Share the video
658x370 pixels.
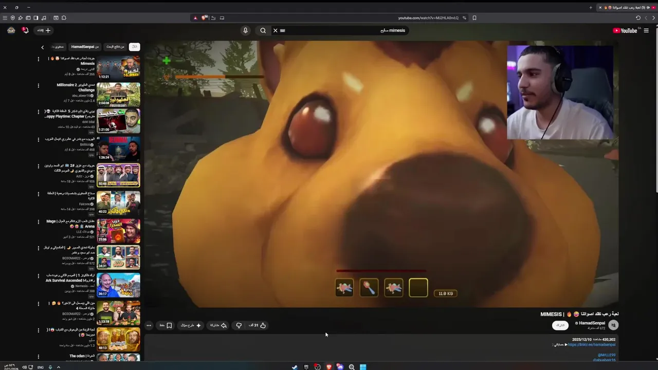coord(218,325)
